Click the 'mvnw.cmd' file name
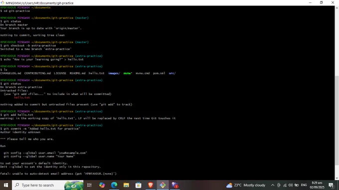The image size is (339, 190). pos(143,73)
